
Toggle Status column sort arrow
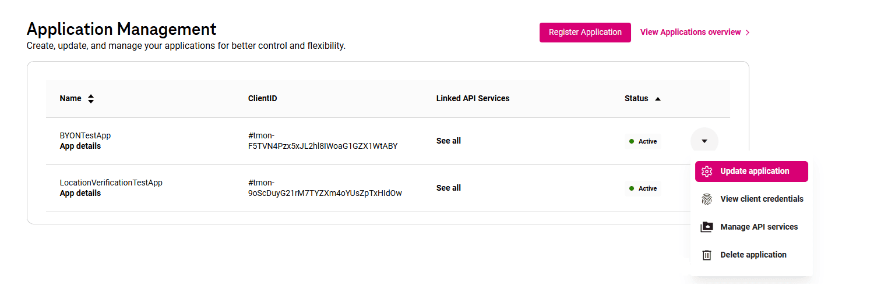click(x=658, y=99)
